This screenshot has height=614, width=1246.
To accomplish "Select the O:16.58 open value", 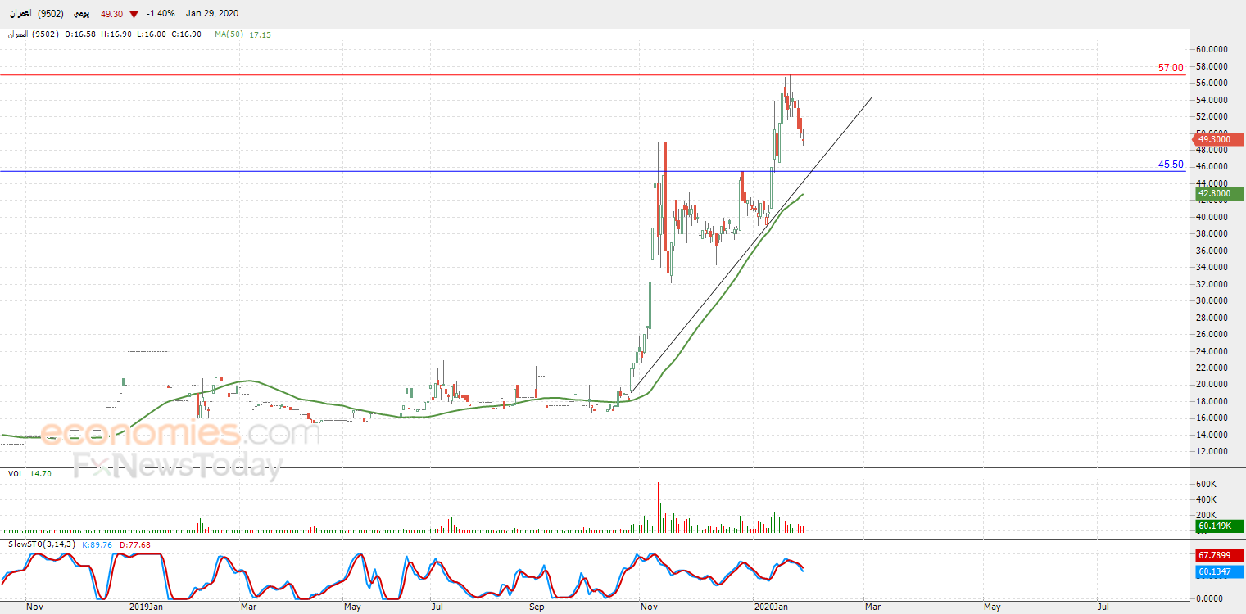I will (x=79, y=34).
